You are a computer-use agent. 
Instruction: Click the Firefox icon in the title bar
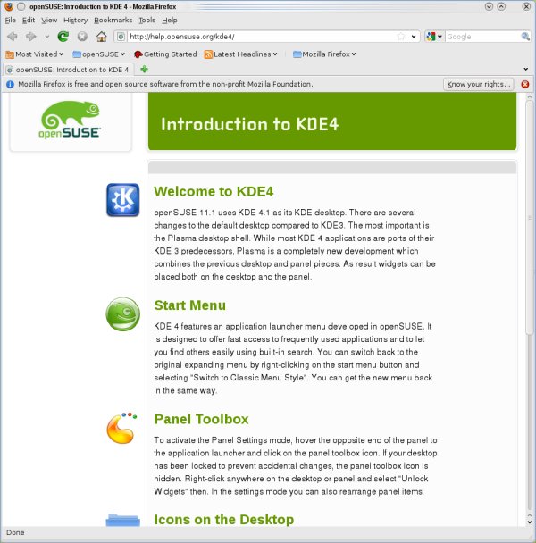point(9,6)
